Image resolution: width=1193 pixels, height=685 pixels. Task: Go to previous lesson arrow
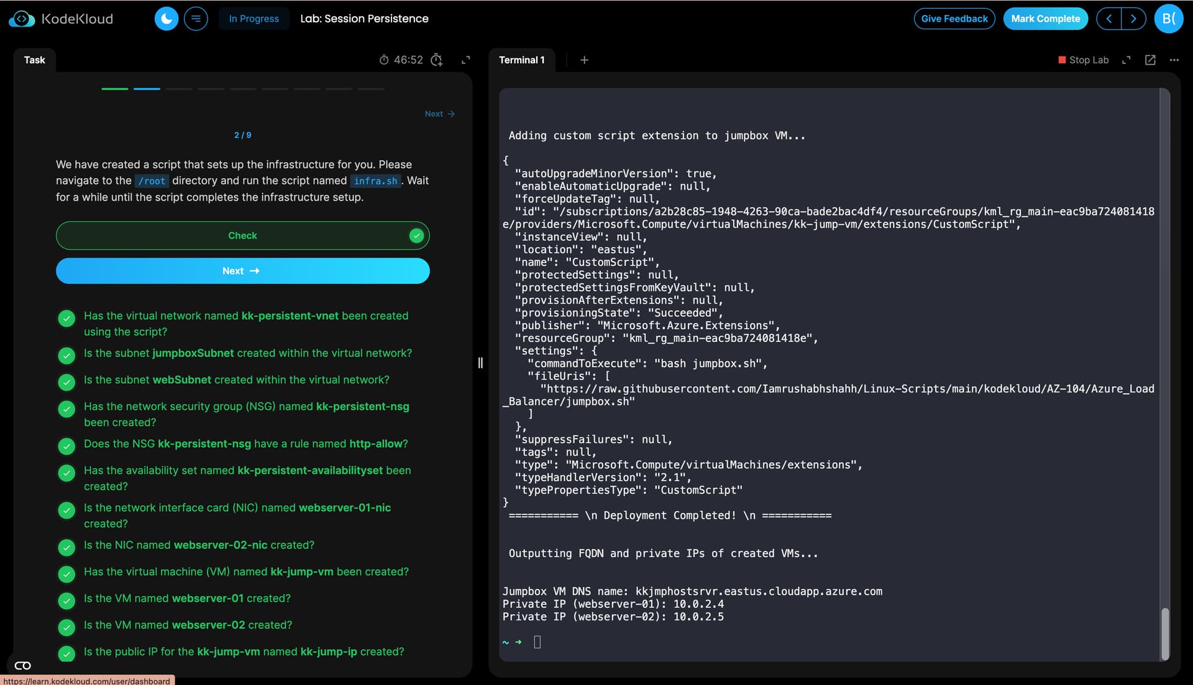1109,19
